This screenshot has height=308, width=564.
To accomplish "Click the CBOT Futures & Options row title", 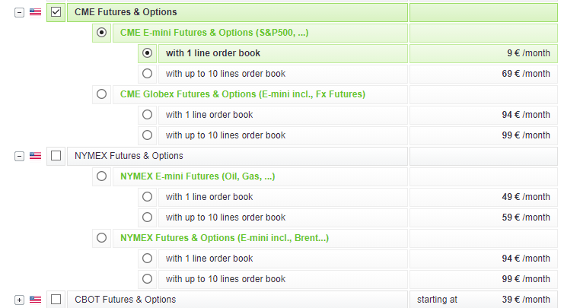I will 125,300.
